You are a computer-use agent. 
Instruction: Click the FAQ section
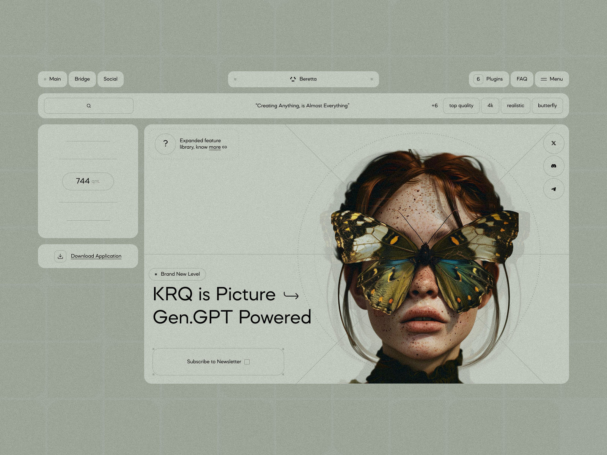point(522,79)
